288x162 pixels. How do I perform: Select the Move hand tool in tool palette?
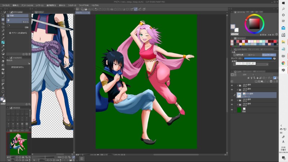[x=3, y=20]
